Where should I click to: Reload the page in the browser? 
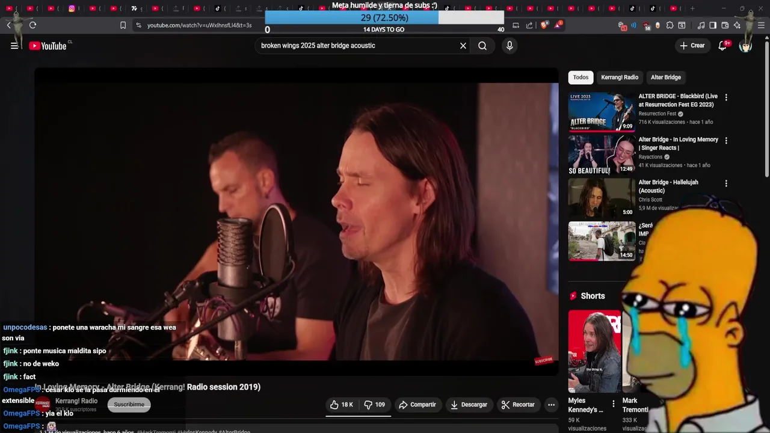click(32, 25)
